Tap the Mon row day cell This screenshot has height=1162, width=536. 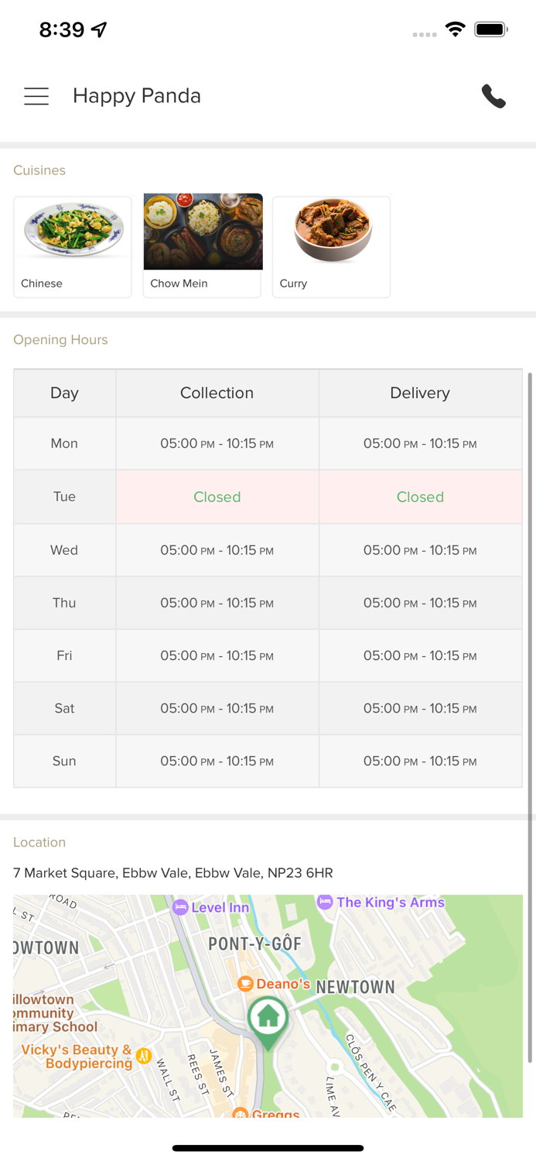tap(64, 443)
